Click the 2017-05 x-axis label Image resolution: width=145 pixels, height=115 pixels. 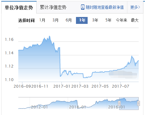tap(100, 86)
